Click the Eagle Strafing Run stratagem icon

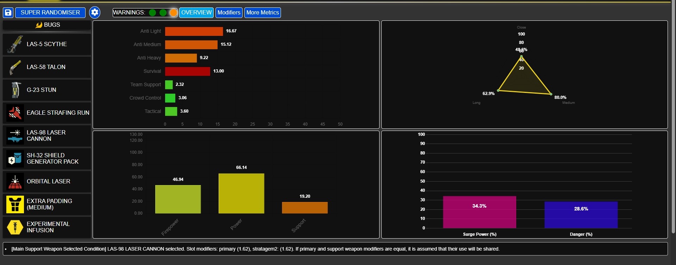tap(15, 113)
